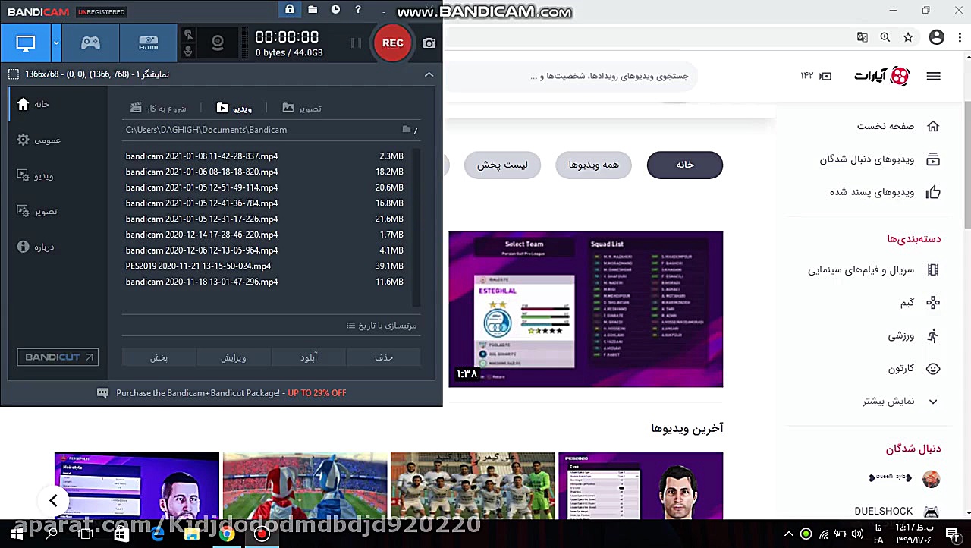The image size is (971, 548).
Task: Switch to the Get Started (شروع به کار) tab
Action: 158,109
